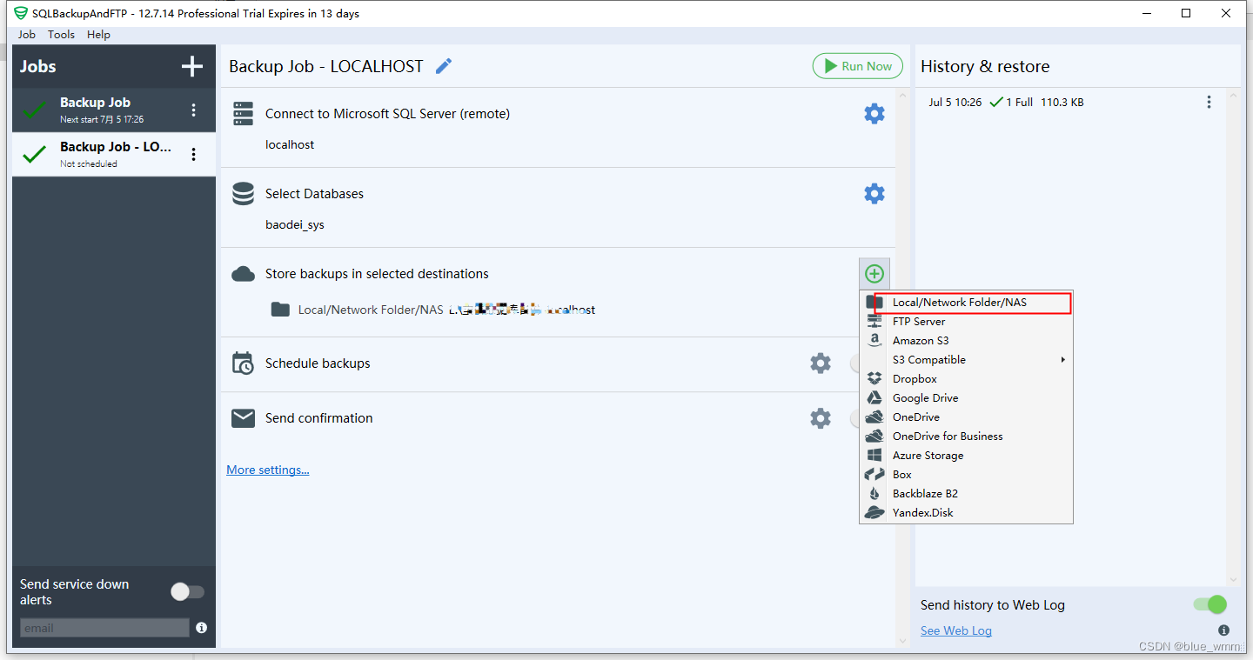Click info icon near See Web Log
The width and height of the screenshot is (1253, 660).
point(1223,630)
